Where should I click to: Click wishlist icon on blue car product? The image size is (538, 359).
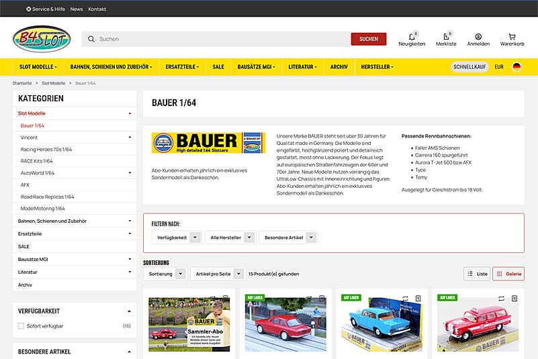418,299
